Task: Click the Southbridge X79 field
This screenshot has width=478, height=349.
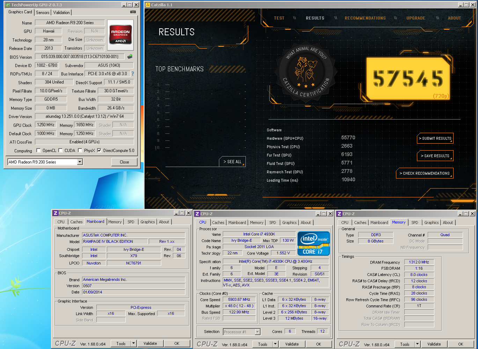Action: (134, 256)
